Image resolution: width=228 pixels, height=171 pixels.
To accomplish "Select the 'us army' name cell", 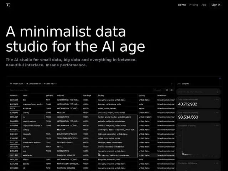I will [33, 113].
